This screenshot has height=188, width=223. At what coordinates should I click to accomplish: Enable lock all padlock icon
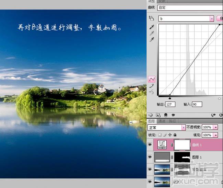point(175,135)
